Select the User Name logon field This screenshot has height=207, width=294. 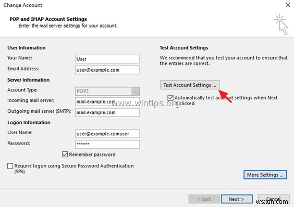107,134
